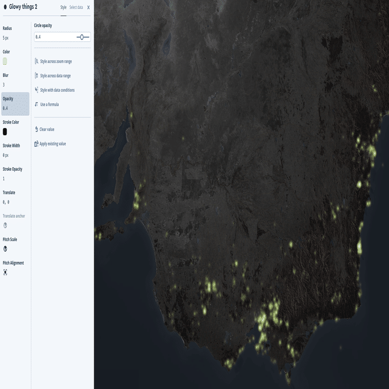Click the Style across zoom range icon
The image size is (389, 389).
click(x=37, y=61)
